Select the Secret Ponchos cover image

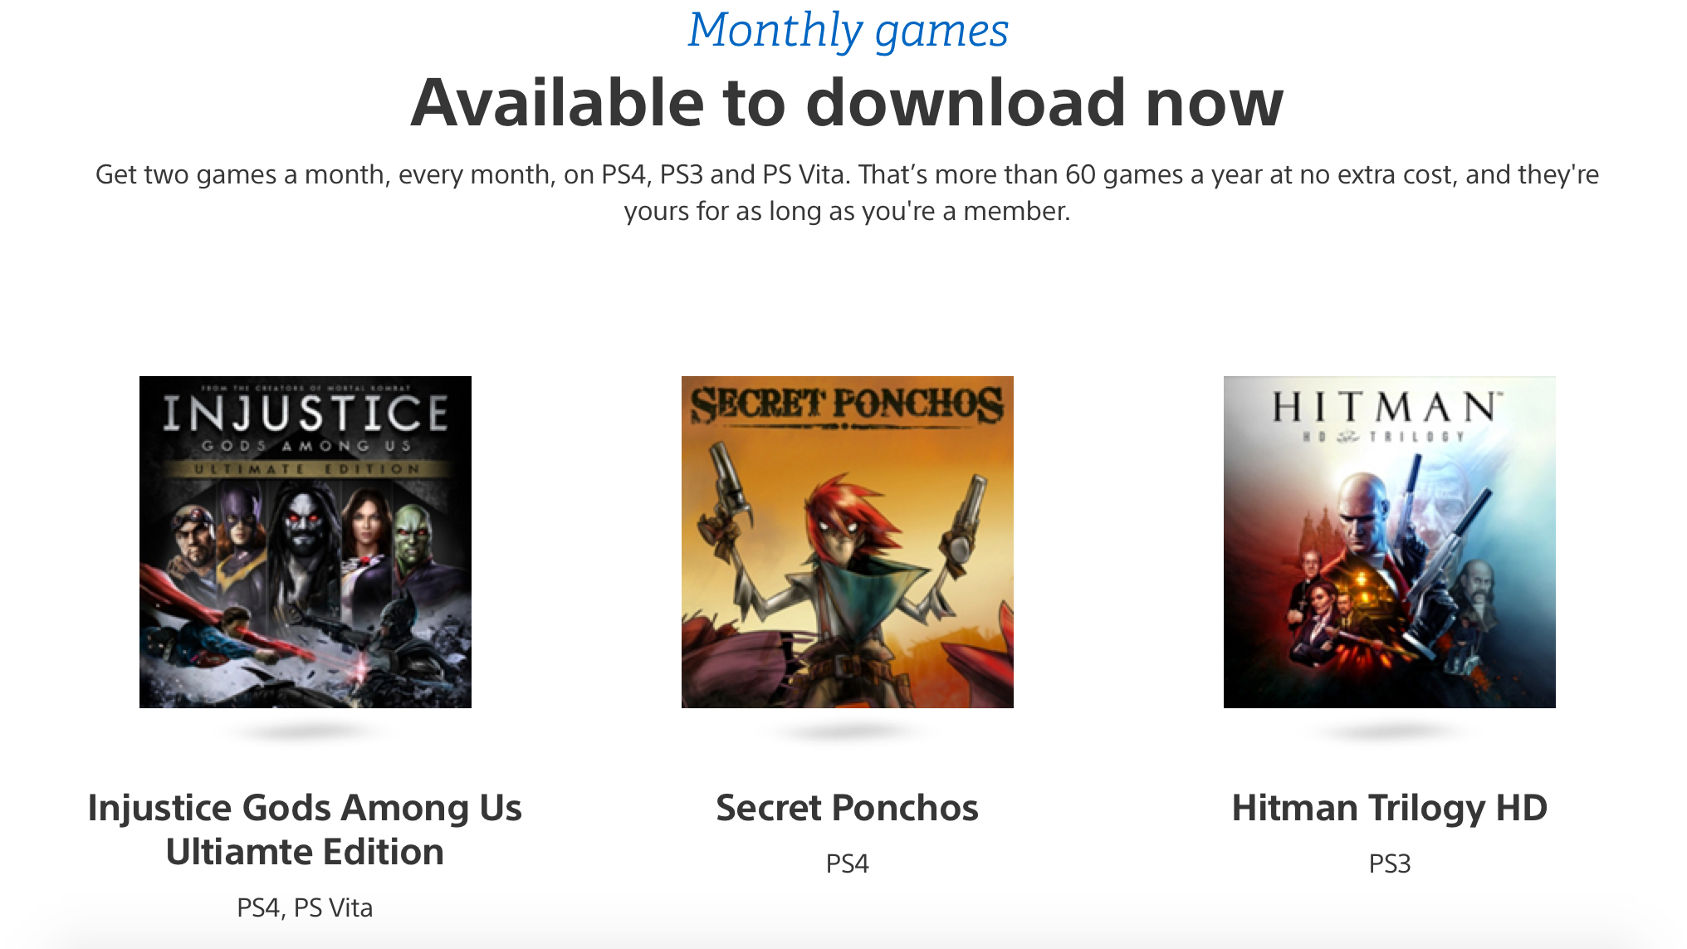pos(848,542)
